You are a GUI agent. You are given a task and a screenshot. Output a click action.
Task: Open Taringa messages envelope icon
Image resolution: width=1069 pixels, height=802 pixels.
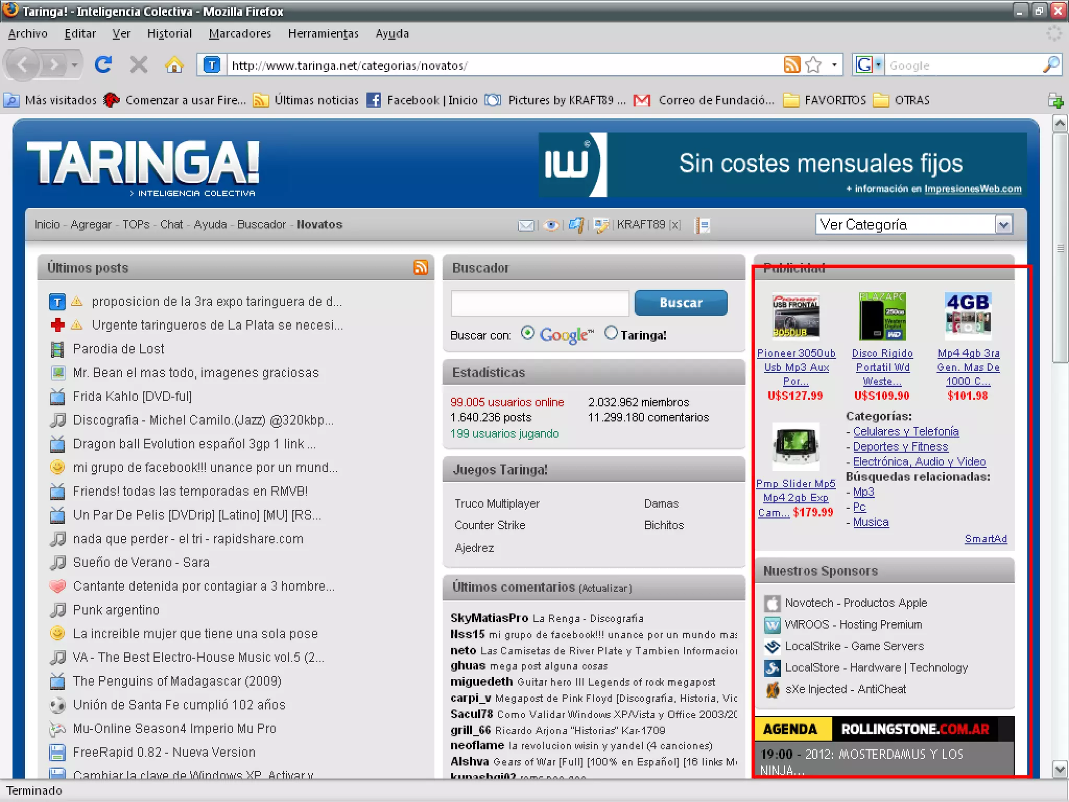(x=526, y=225)
